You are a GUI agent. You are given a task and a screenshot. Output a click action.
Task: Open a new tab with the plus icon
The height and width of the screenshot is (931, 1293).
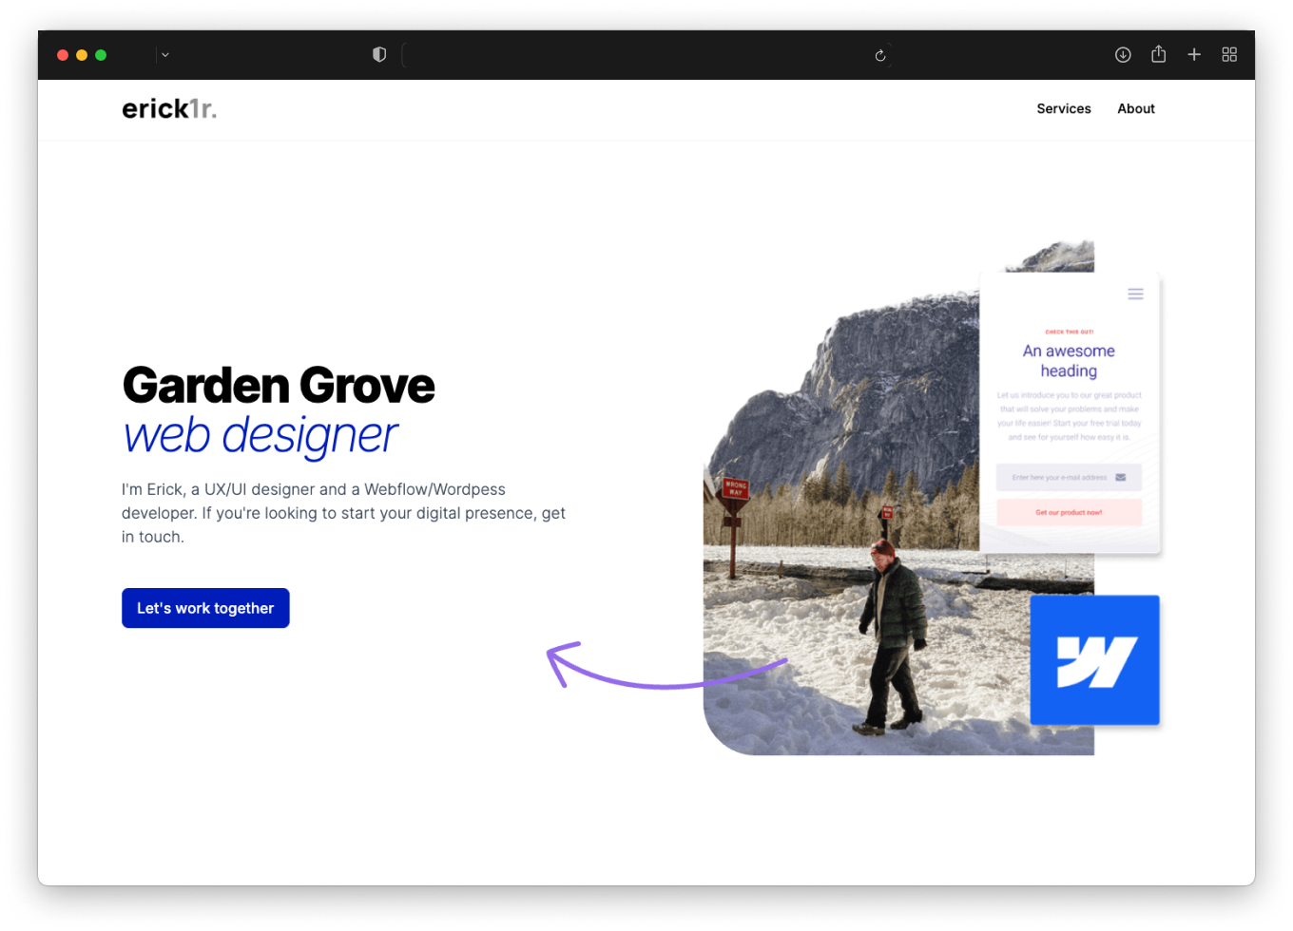point(1194,55)
